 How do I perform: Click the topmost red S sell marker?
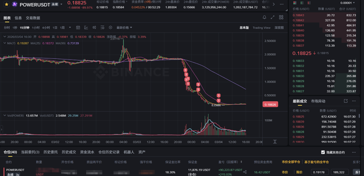[185, 70]
